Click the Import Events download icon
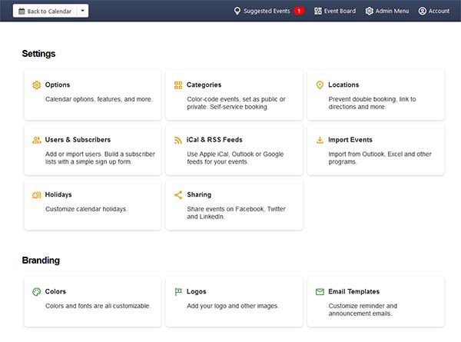Image resolution: width=461 pixels, height=342 pixels. (x=320, y=140)
